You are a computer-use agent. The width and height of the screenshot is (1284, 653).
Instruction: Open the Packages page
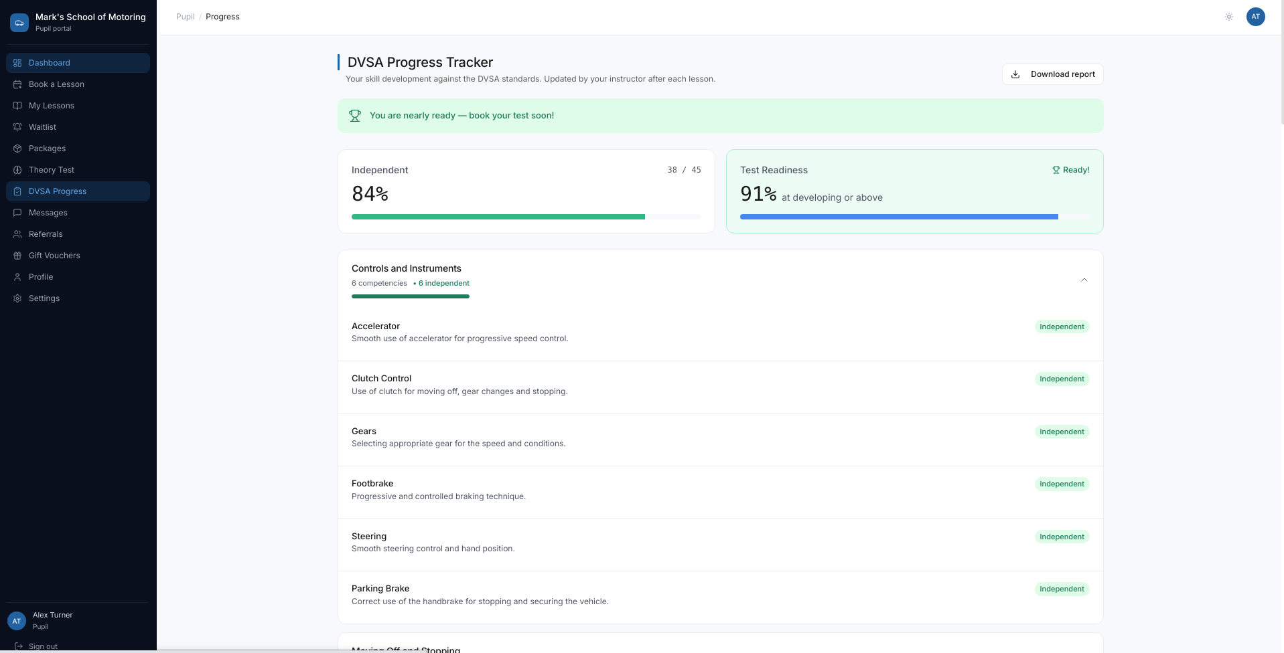[78, 149]
